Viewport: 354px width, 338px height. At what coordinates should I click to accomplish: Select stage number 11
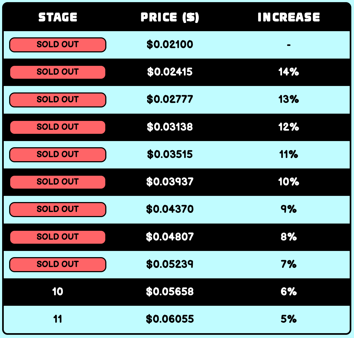click(58, 319)
